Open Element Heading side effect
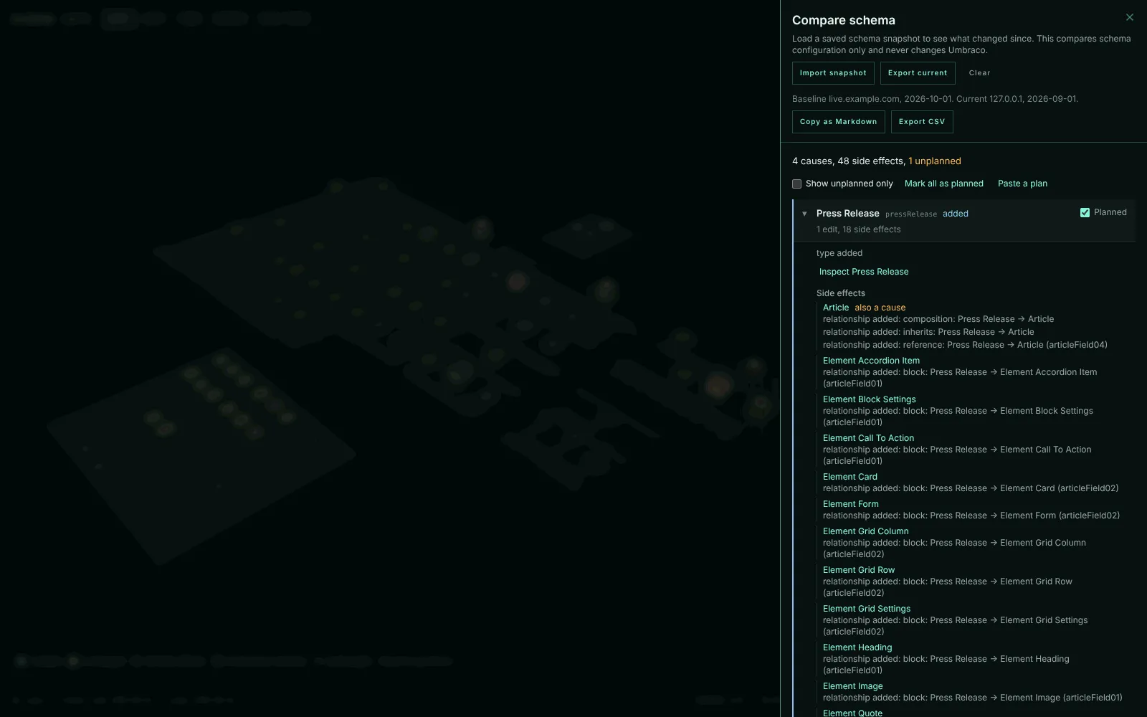 (x=857, y=647)
